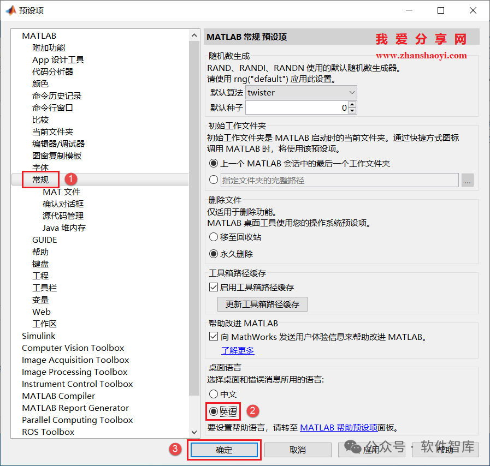Choose move to recycle bin option
The width and height of the screenshot is (490, 466).
pyautogui.click(x=214, y=237)
